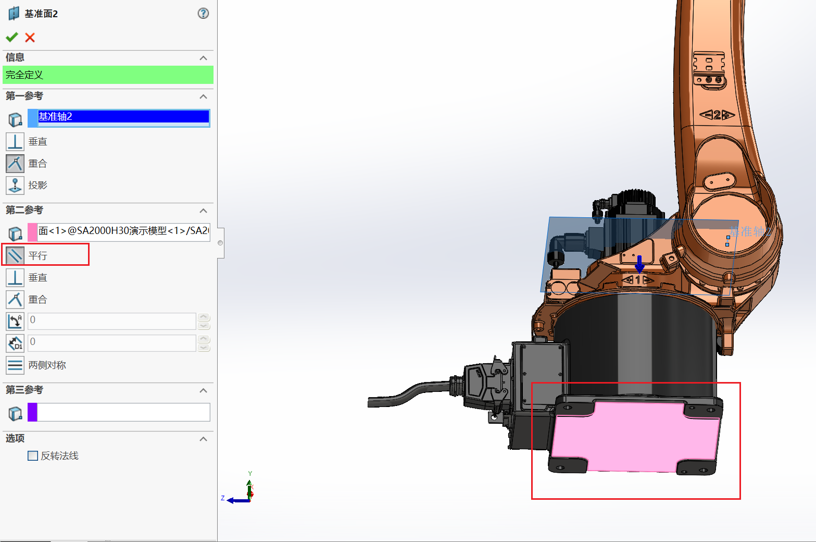
Task: Collapse the 第三参考 section
Action: click(203, 390)
